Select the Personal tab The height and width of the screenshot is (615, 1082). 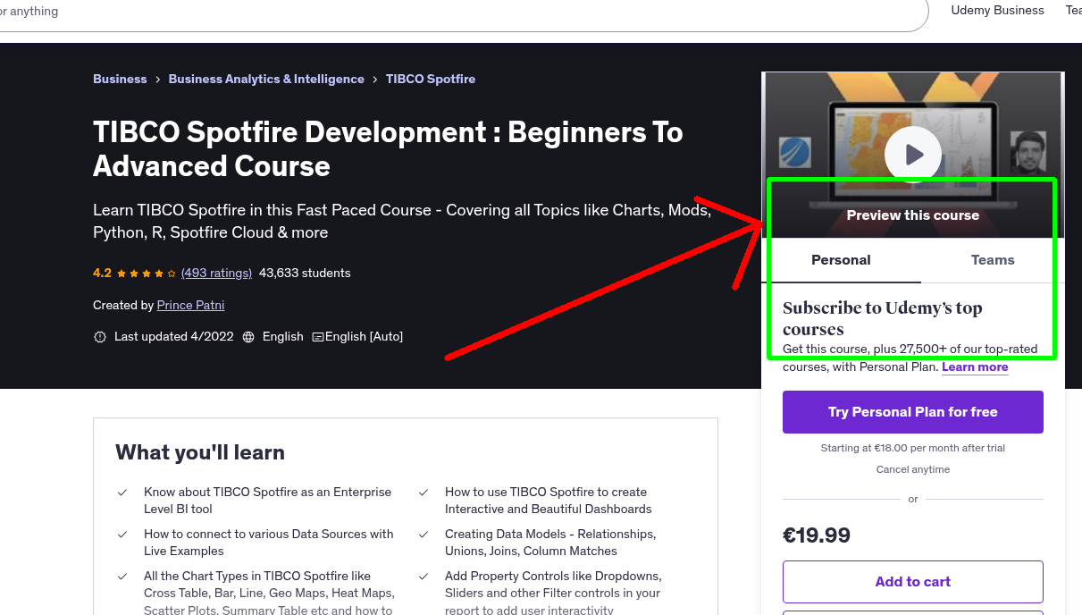[x=841, y=260]
